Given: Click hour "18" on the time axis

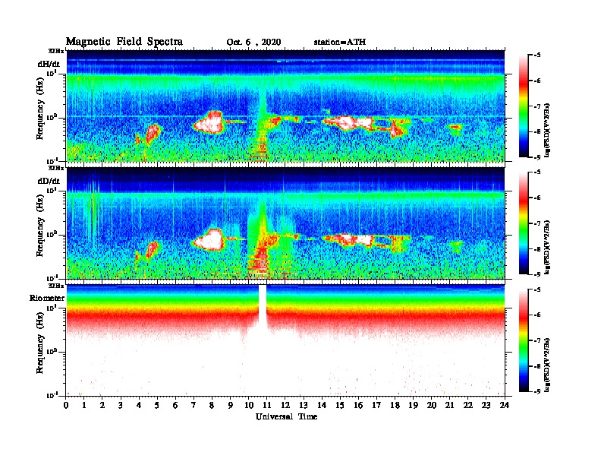Looking at the screenshot, I should [x=395, y=406].
